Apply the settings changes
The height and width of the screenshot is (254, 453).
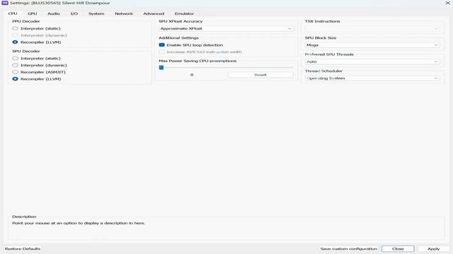(433, 249)
